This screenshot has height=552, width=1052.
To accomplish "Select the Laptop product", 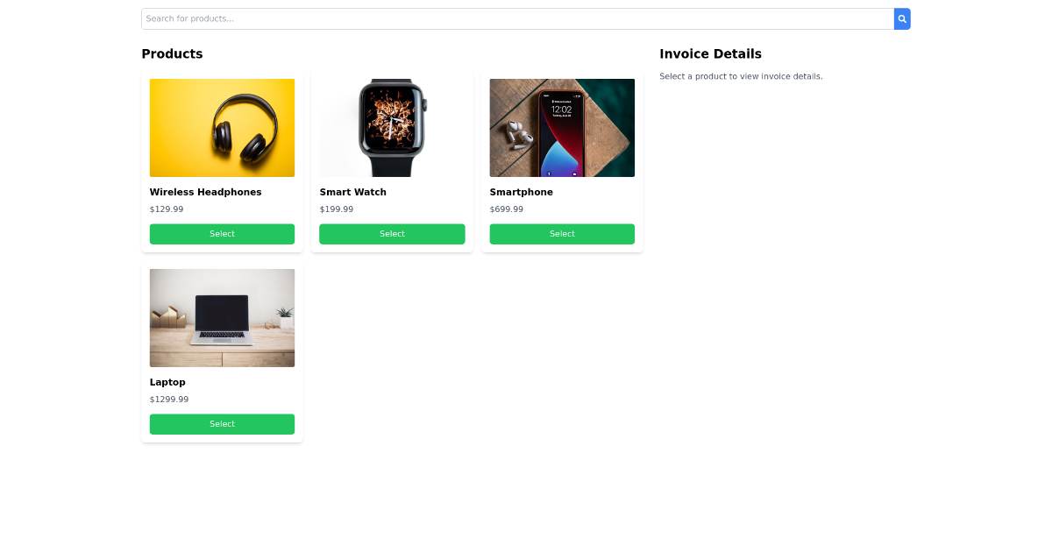I will tap(222, 424).
